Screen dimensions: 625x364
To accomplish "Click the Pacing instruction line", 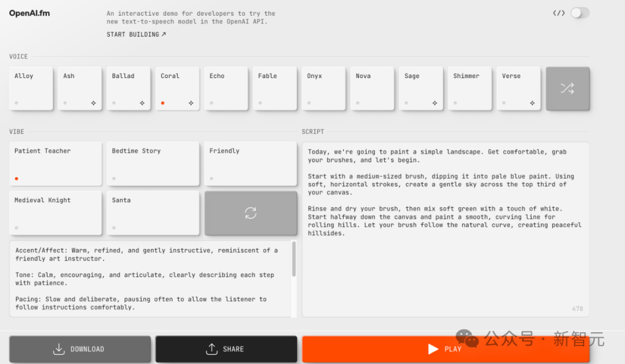I will pos(141,303).
